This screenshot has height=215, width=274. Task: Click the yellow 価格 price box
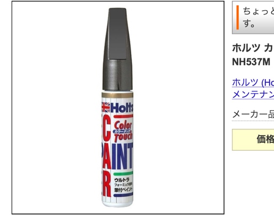point(253,140)
